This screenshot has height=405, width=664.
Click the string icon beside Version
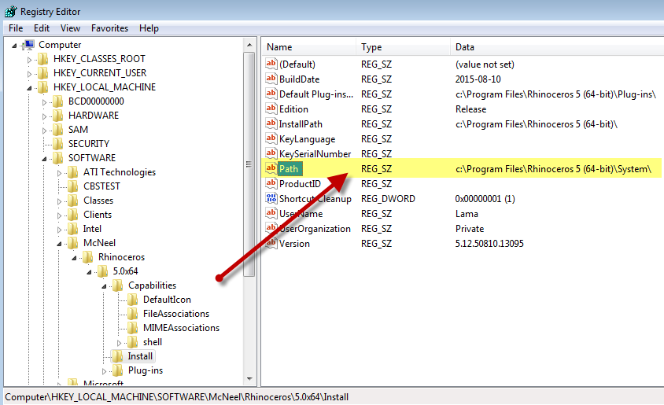271,243
